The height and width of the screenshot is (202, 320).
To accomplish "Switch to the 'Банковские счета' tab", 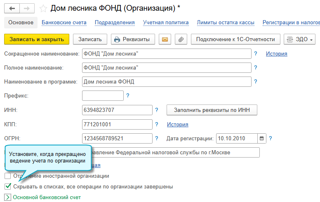I will point(64,23).
